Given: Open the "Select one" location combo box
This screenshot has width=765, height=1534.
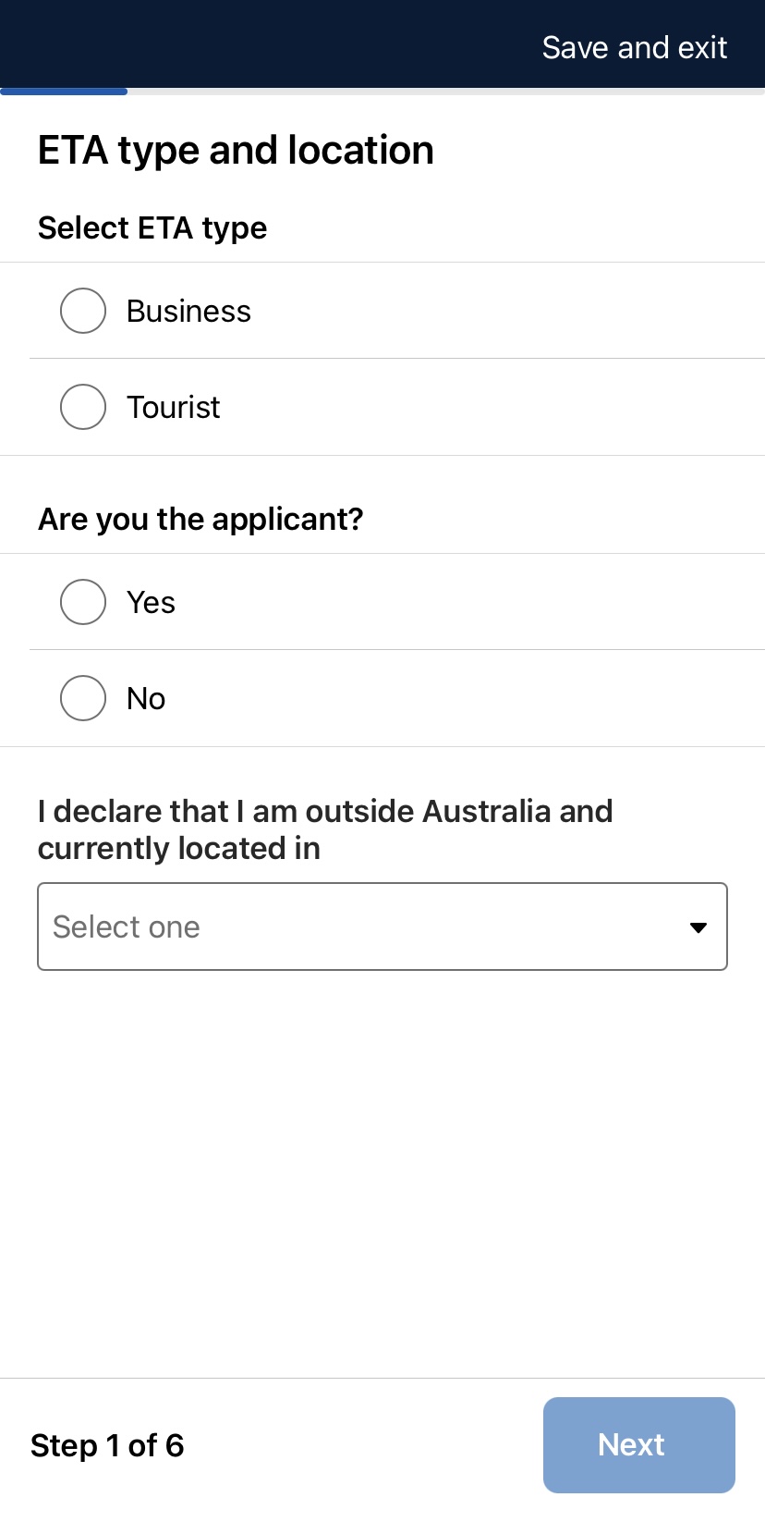Looking at the screenshot, I should [x=370, y=927].
